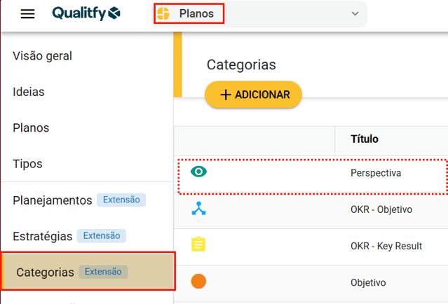Image resolution: width=448 pixels, height=304 pixels.
Task: Click the green eye Perspectiva icon
Action: (199, 172)
